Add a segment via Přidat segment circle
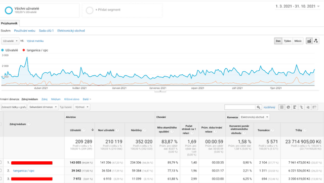 [90, 10]
